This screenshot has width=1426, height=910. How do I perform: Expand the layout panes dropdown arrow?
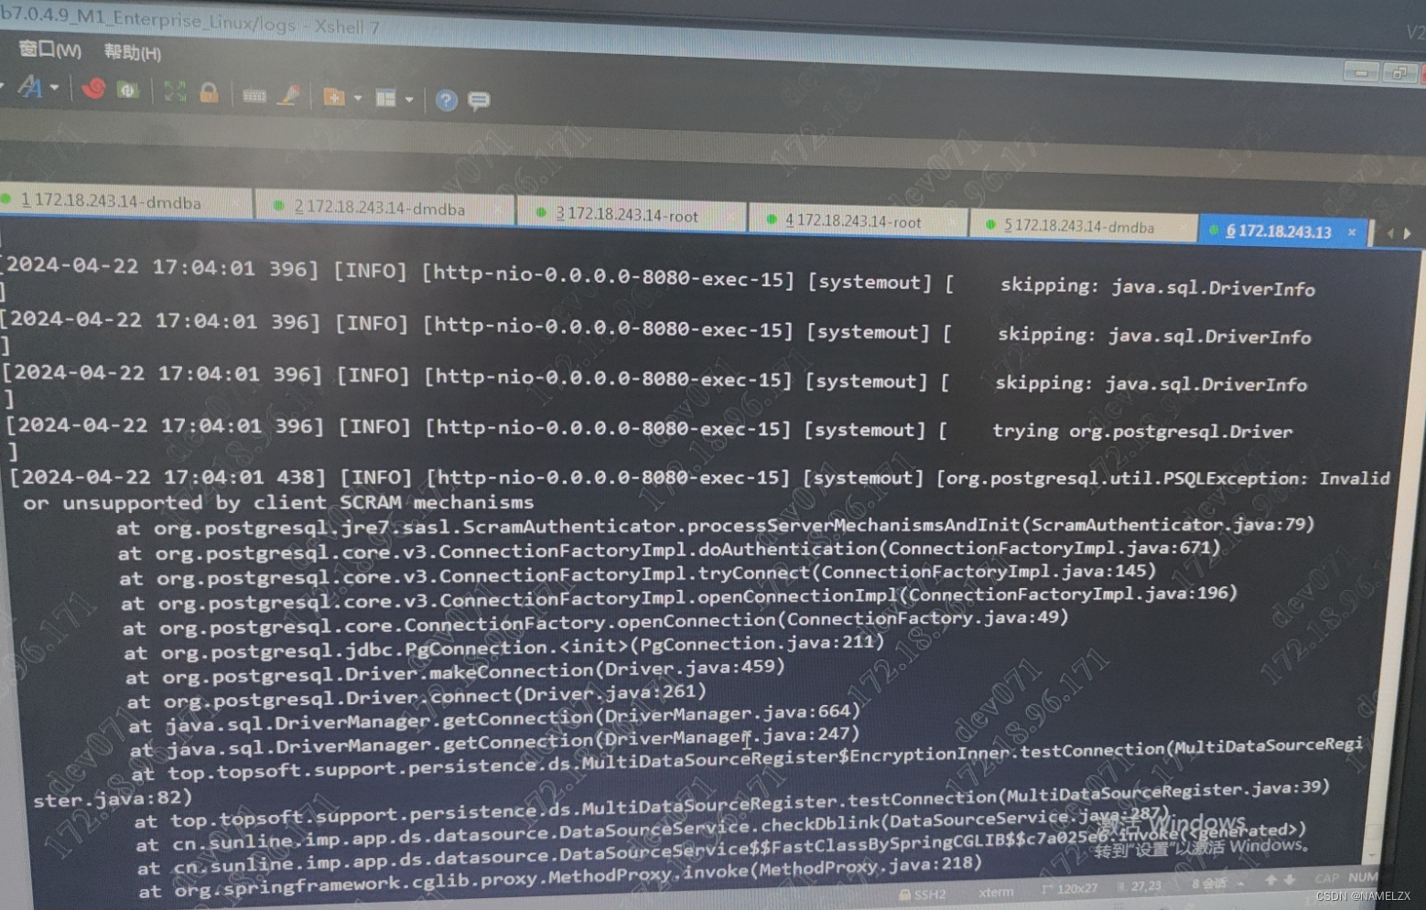tap(409, 100)
